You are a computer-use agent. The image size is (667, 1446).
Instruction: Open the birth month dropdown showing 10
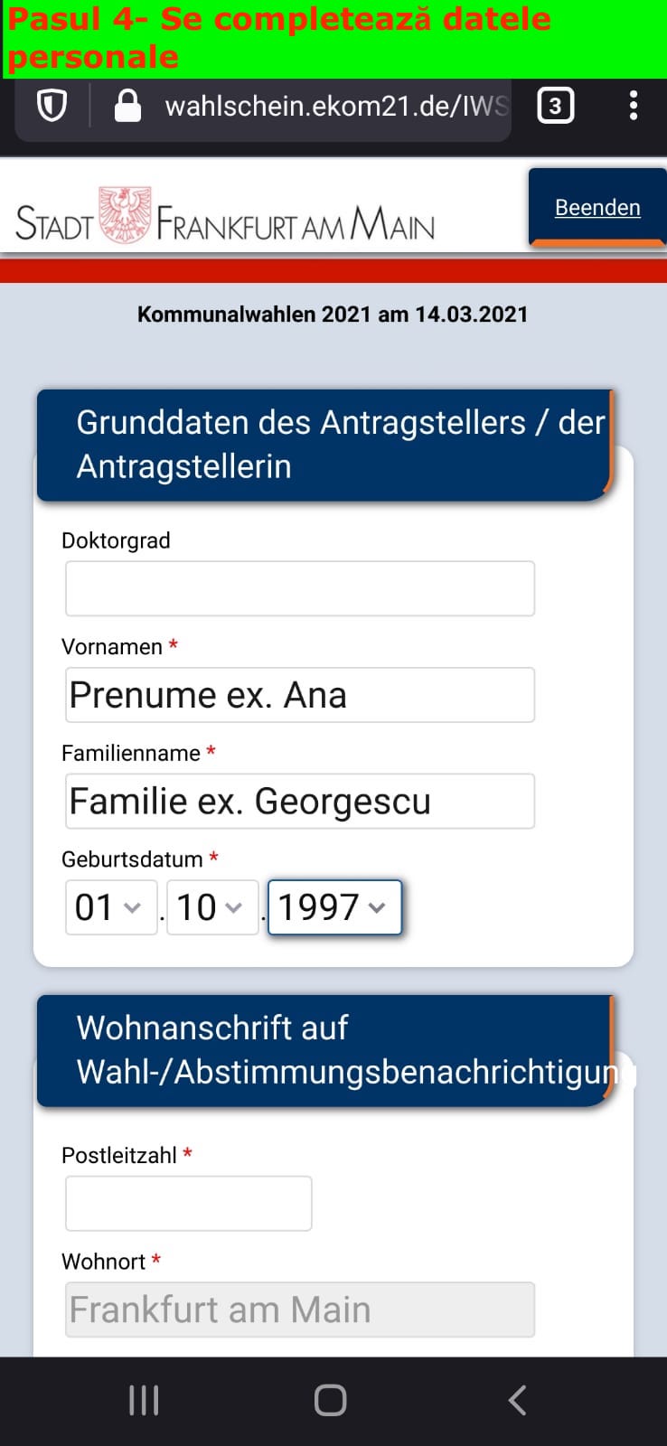click(211, 907)
